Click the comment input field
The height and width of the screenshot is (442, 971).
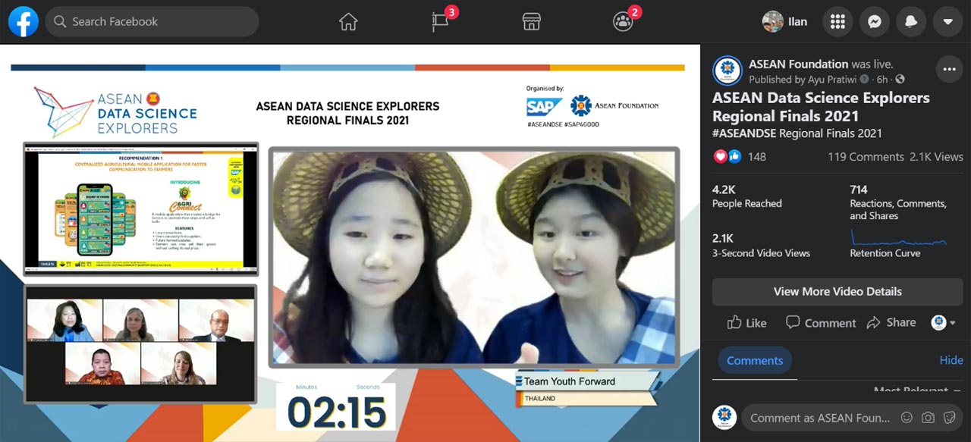(x=819, y=417)
